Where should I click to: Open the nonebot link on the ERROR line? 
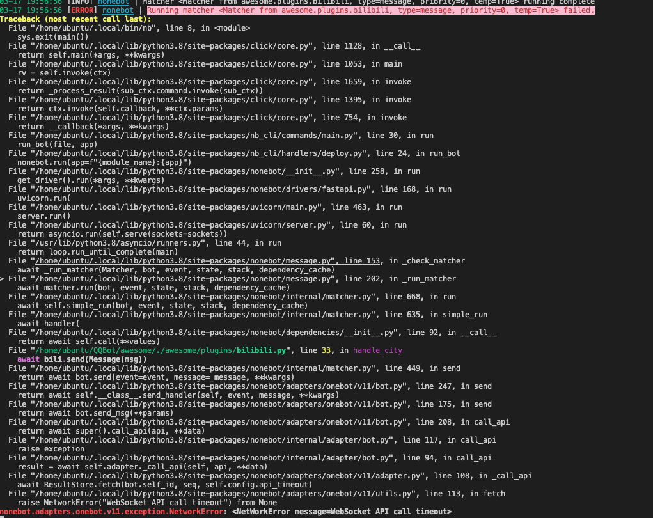[x=118, y=10]
